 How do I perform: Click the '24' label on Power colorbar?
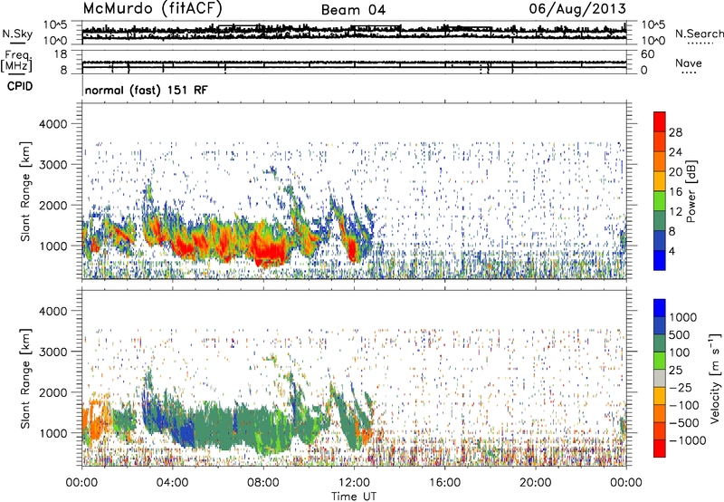pos(675,152)
